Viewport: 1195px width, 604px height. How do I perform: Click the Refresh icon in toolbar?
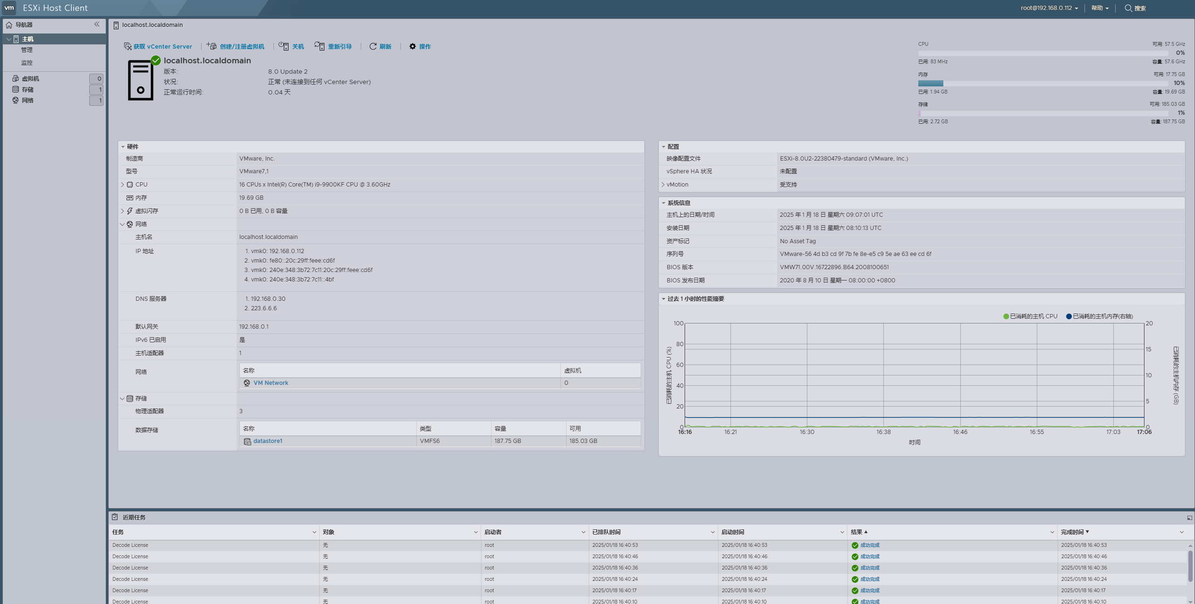point(373,46)
